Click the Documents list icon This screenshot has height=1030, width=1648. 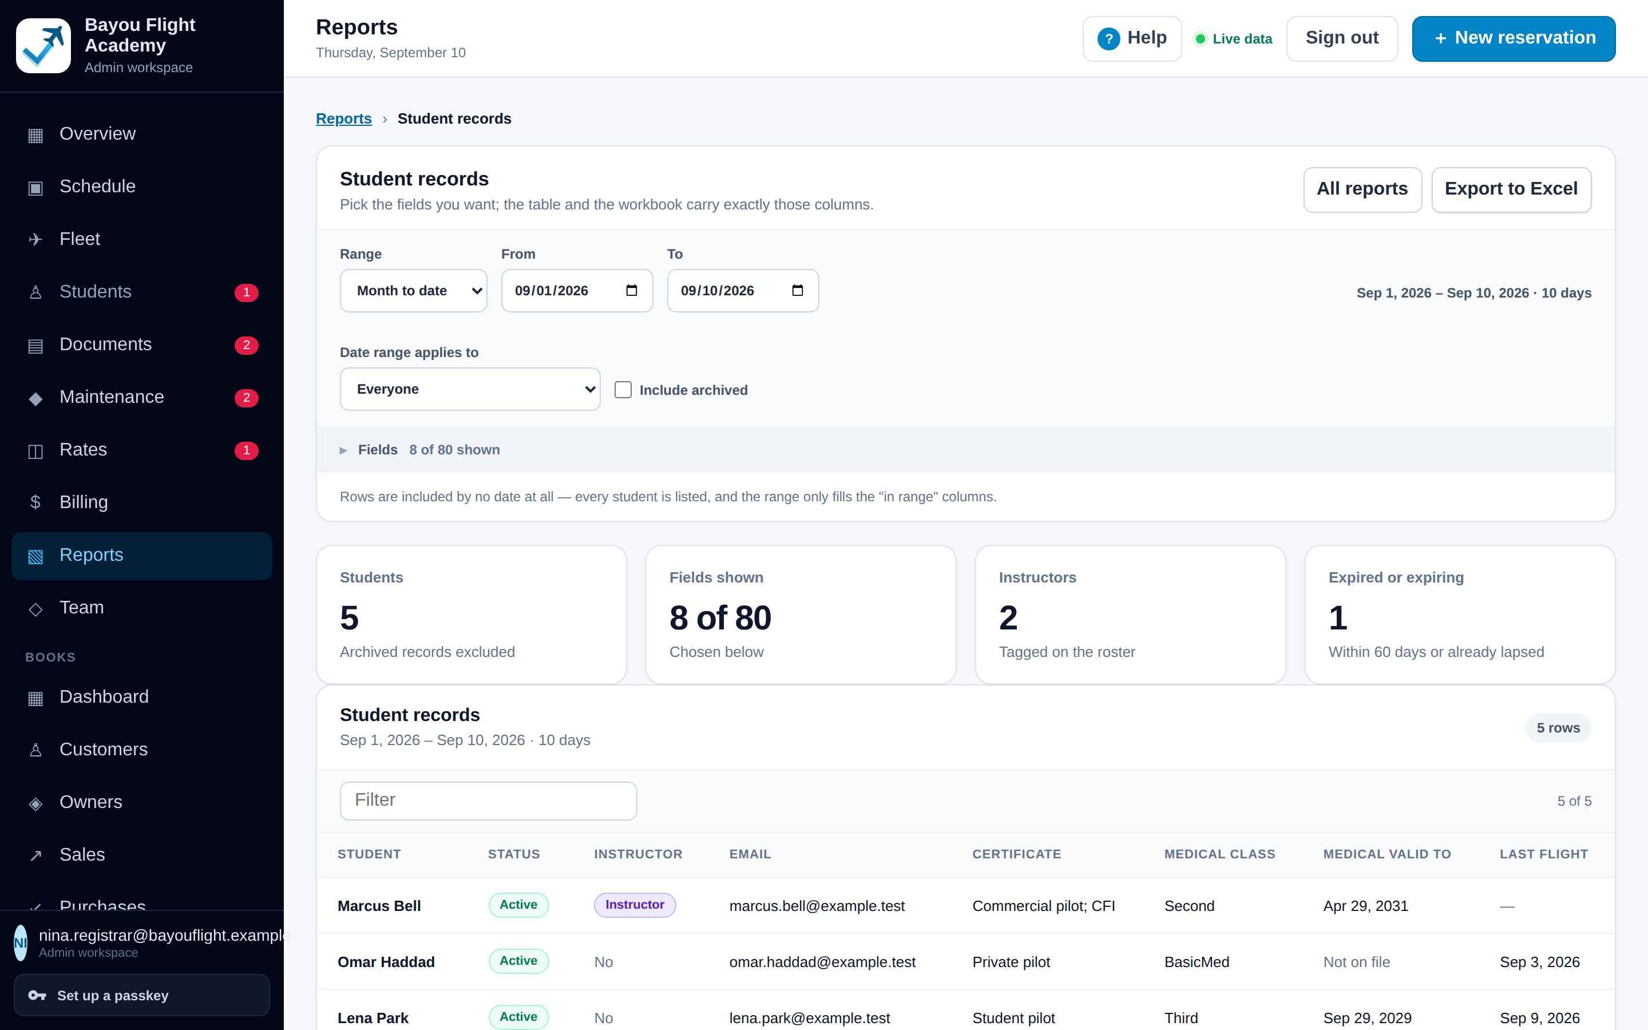click(x=35, y=346)
